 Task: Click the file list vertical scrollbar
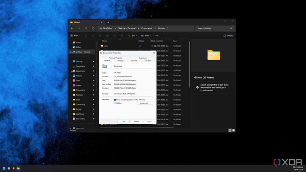tap(190, 64)
